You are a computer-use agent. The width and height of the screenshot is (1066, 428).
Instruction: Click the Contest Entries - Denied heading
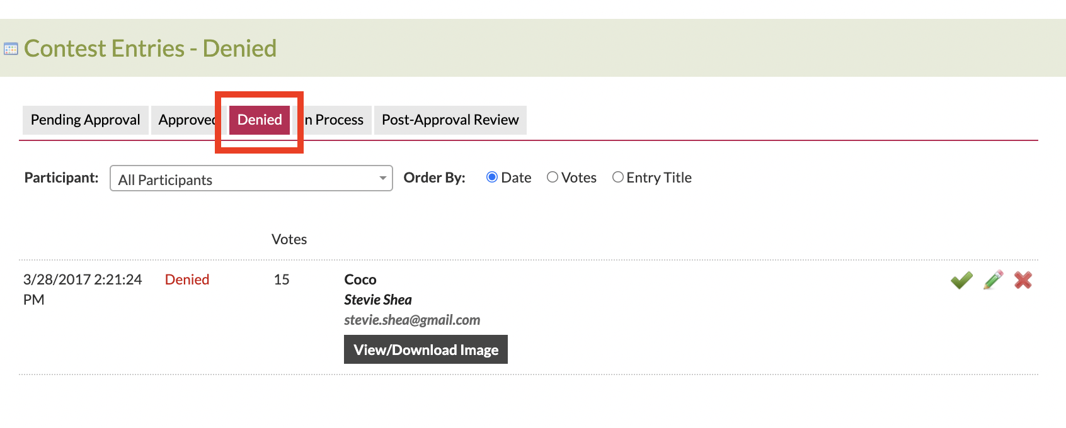click(150, 48)
